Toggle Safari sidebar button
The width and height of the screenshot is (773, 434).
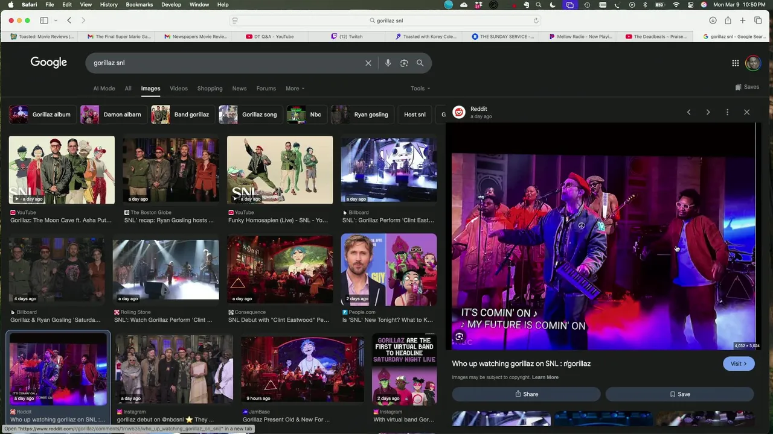tap(44, 20)
